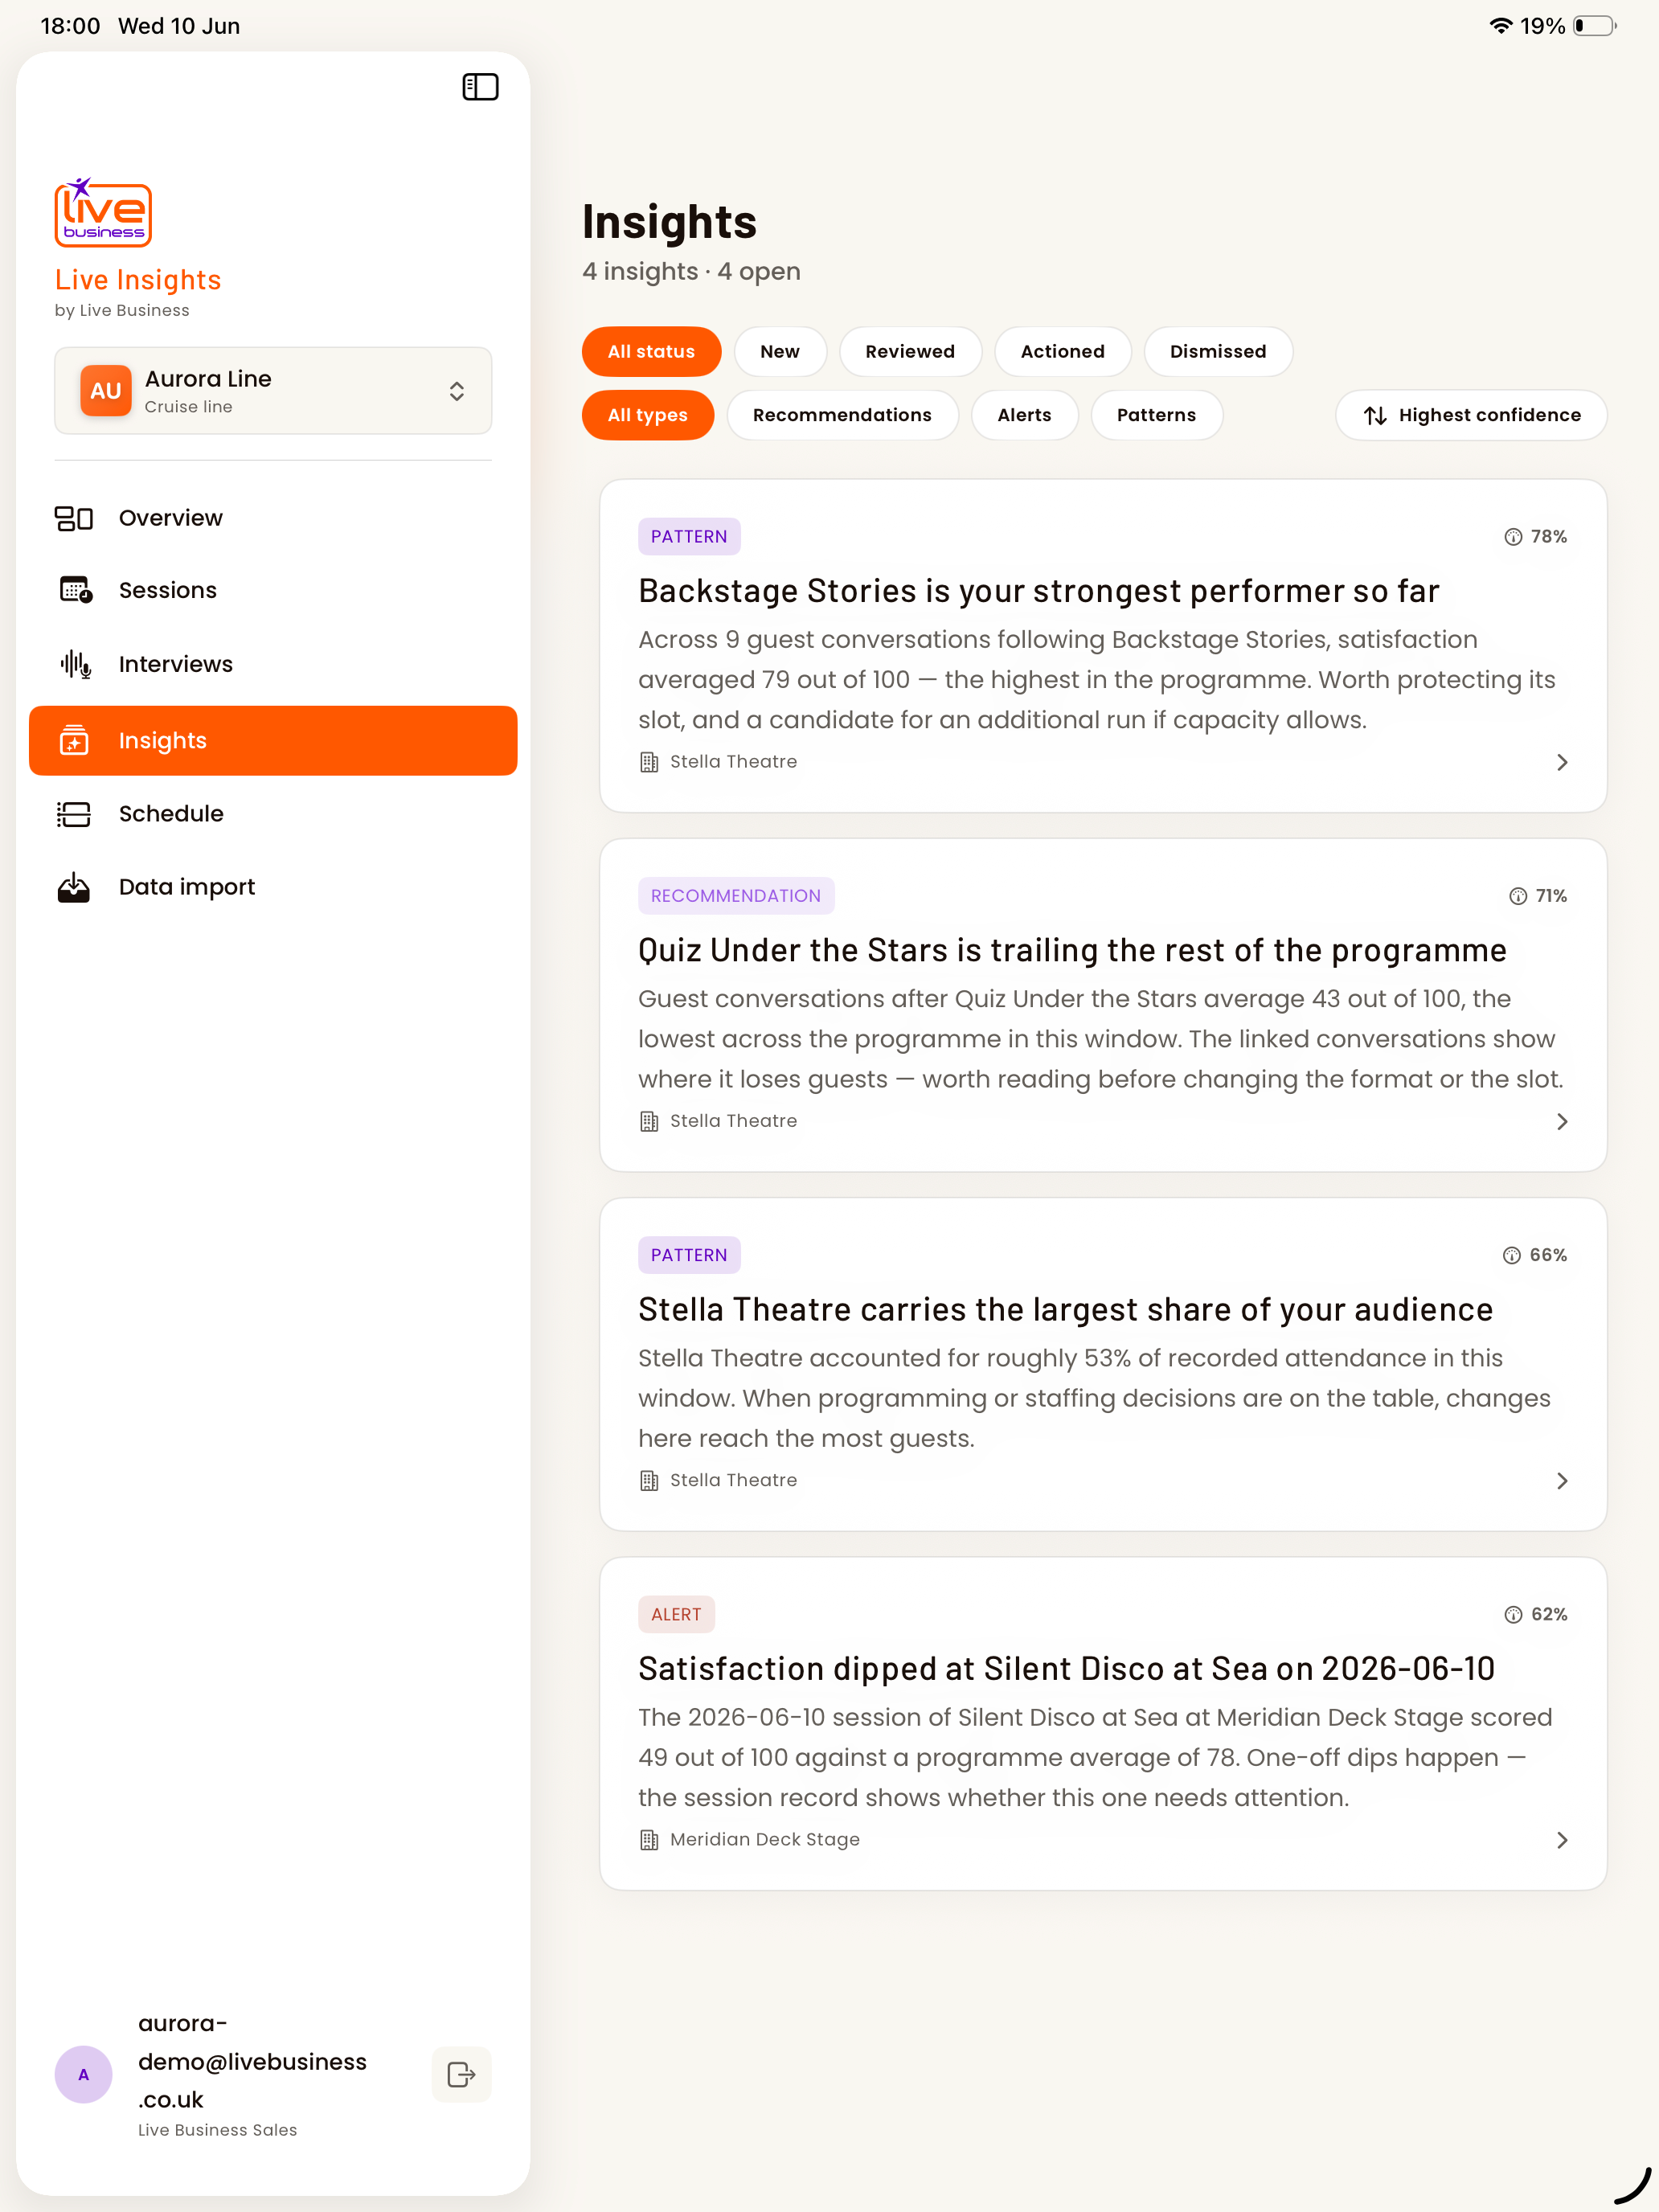Viewport: 1659px width, 2212px height.
Task: Click the 71% confidence info icon
Action: [1518, 896]
